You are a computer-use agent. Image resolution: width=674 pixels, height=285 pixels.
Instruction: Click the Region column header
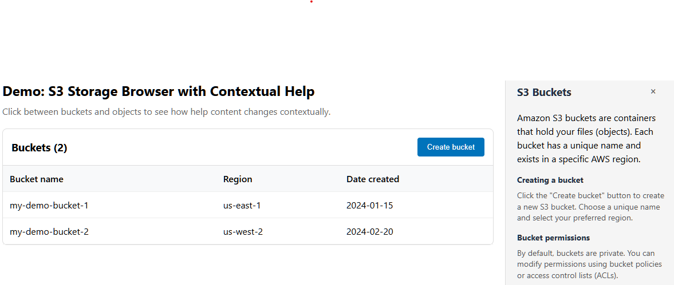click(x=238, y=179)
